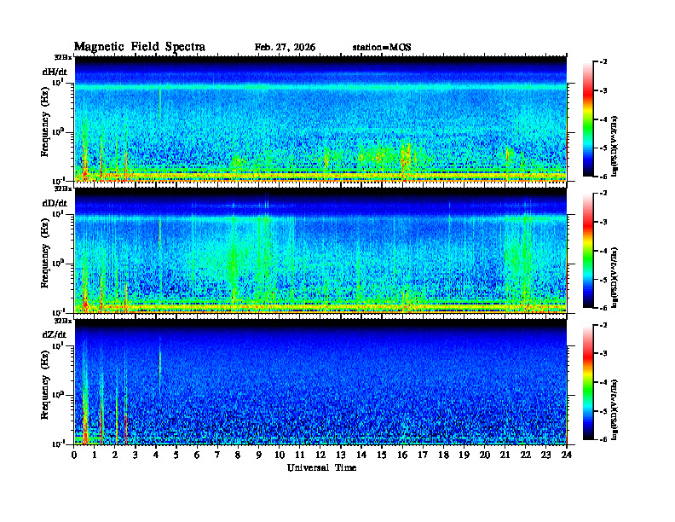Viewport: 675px width, 522px height.
Task: Click hour 22 on the time axis
Action: (526, 455)
